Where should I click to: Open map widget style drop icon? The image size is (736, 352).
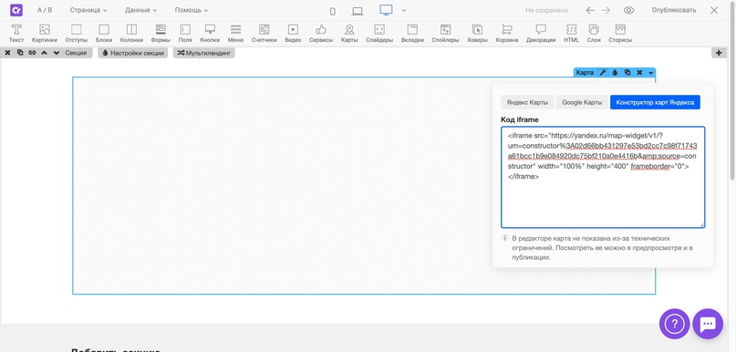click(615, 73)
